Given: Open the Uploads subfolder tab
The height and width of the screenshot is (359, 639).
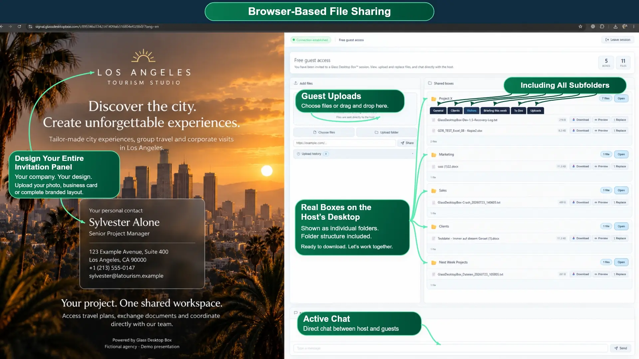Looking at the screenshot, I should (535, 111).
